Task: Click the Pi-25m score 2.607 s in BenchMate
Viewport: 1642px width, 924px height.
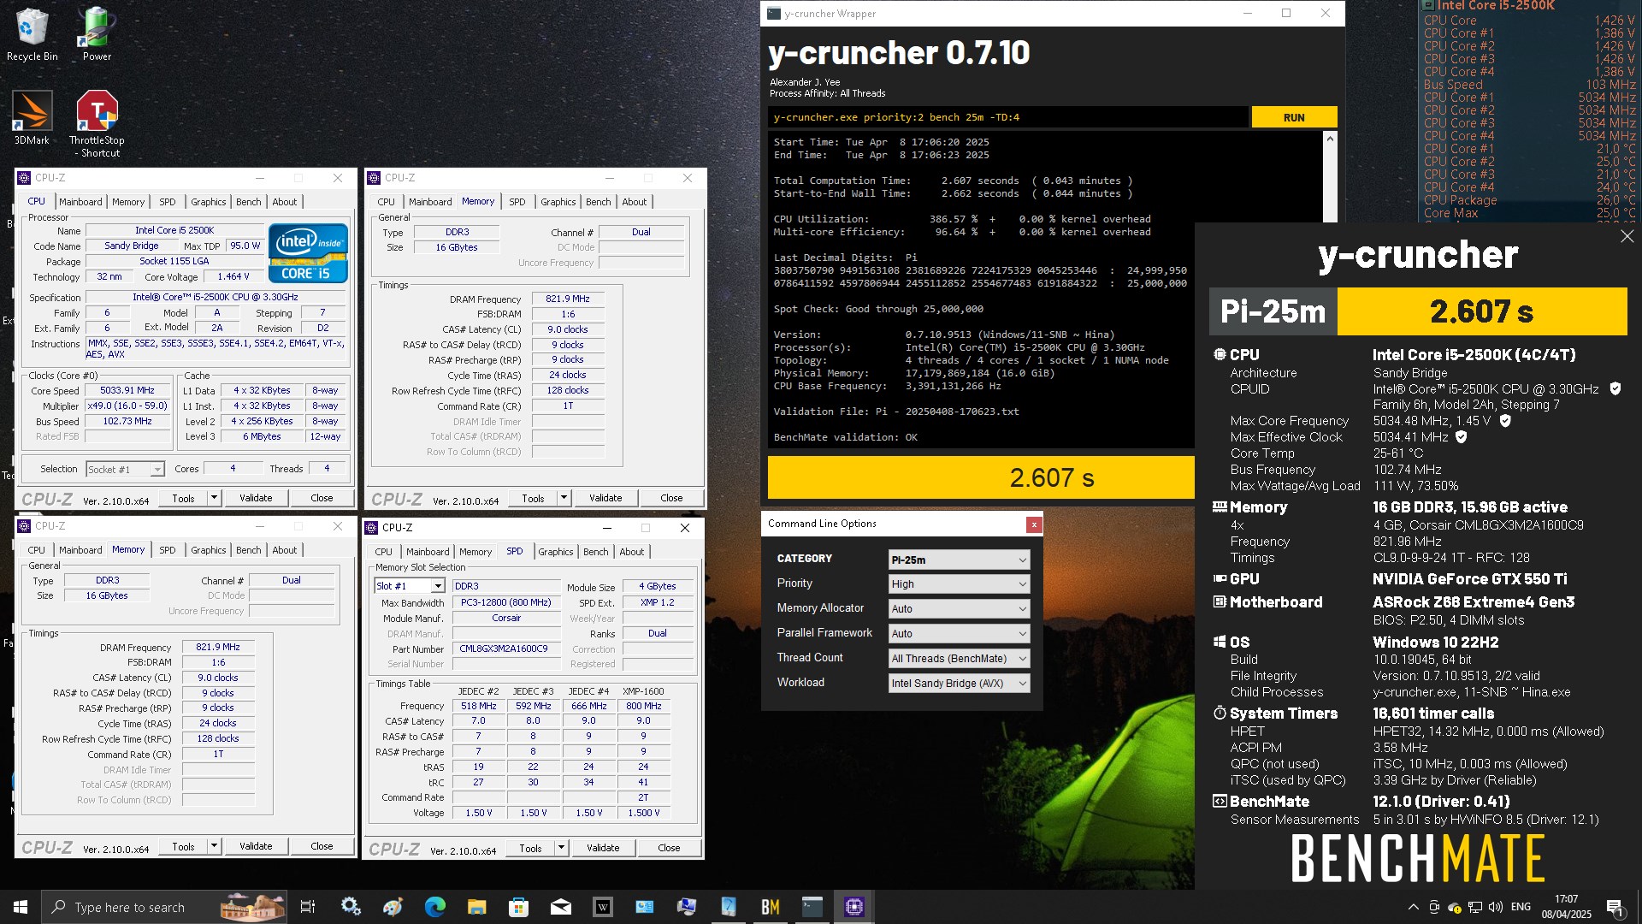Action: 1481,311
